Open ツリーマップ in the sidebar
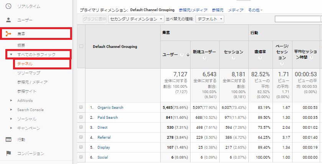Screen dimensions: 322x164 29,73
